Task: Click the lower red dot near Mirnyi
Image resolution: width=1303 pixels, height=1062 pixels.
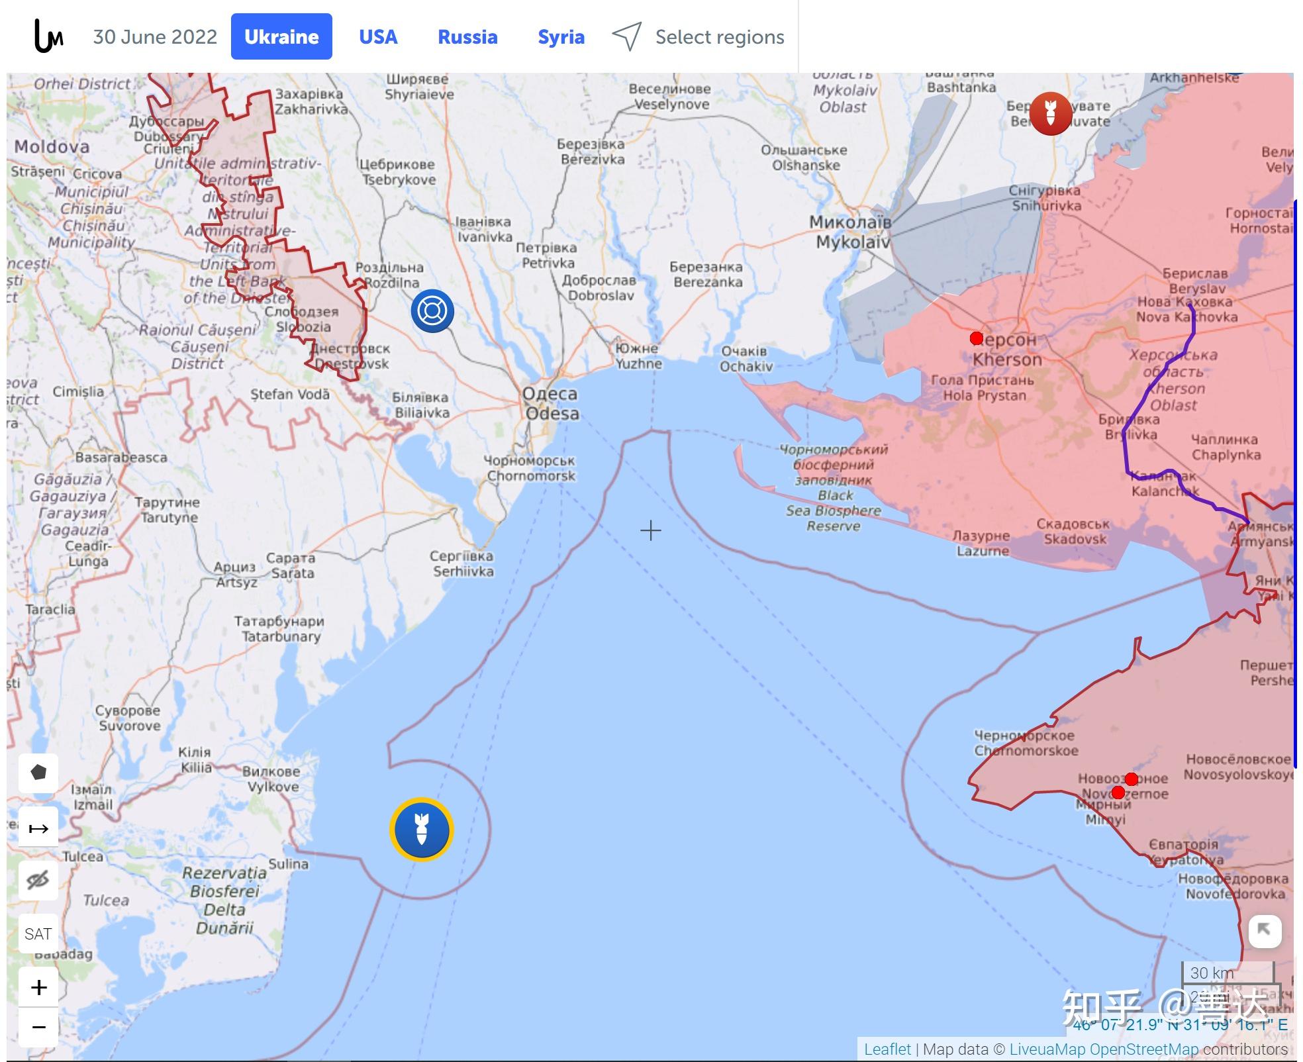Action: (1118, 793)
